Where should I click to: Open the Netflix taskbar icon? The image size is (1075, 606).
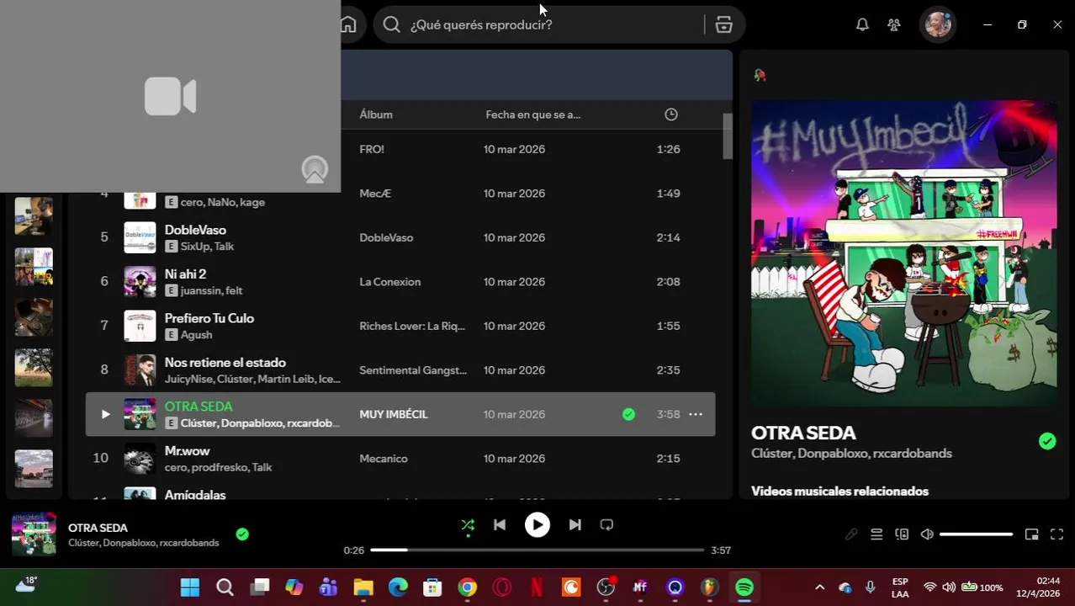pos(537,587)
